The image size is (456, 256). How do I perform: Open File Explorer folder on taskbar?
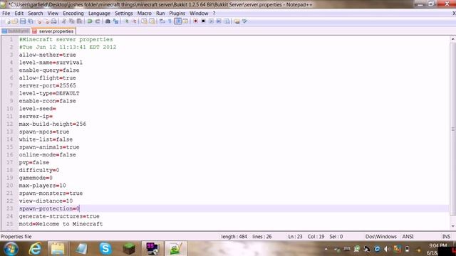[x=58, y=249]
